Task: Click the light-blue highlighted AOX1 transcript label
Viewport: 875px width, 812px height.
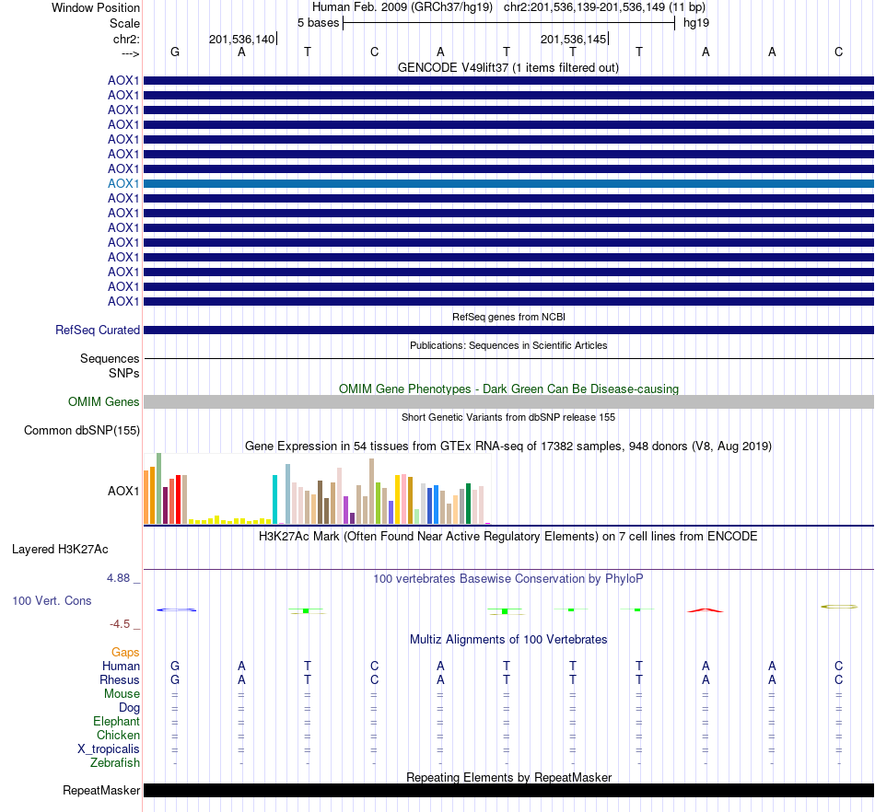Action: pyautogui.click(x=123, y=183)
